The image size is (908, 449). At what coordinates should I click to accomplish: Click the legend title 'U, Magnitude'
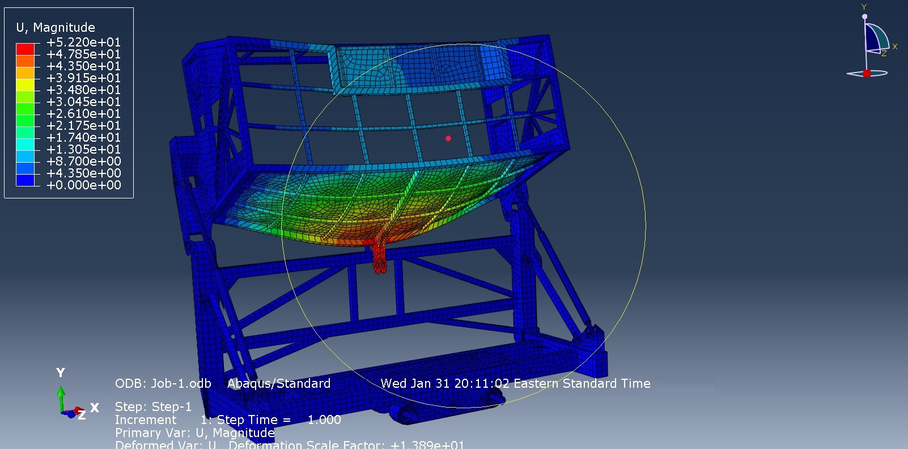[56, 27]
